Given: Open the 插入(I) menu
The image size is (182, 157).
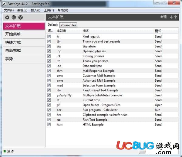Looking at the screenshot, I should (35, 10).
